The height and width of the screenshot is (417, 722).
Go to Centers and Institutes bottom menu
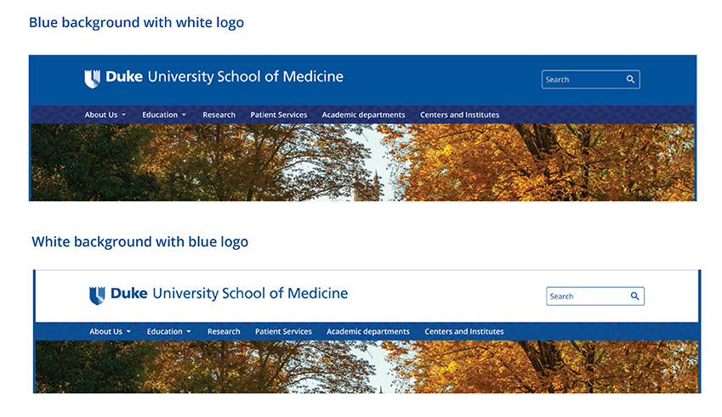coord(464,331)
